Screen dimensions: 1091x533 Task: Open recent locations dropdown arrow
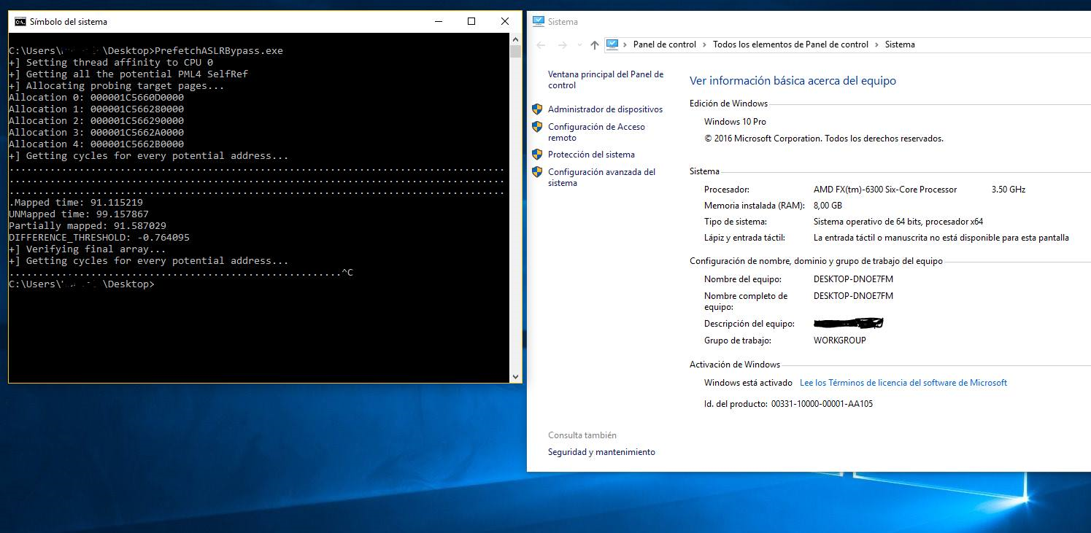580,45
